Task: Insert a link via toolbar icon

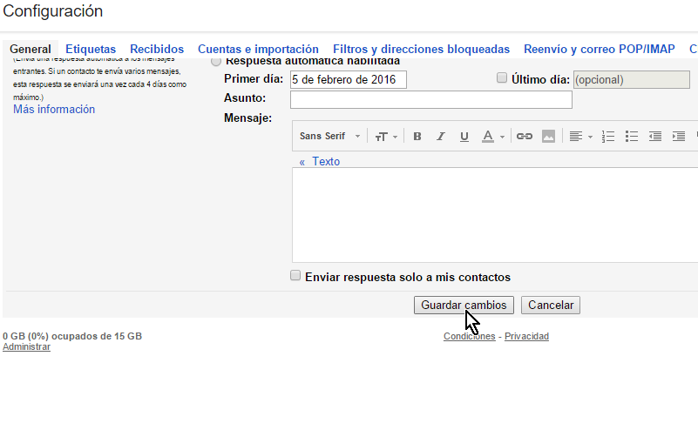Action: point(525,137)
